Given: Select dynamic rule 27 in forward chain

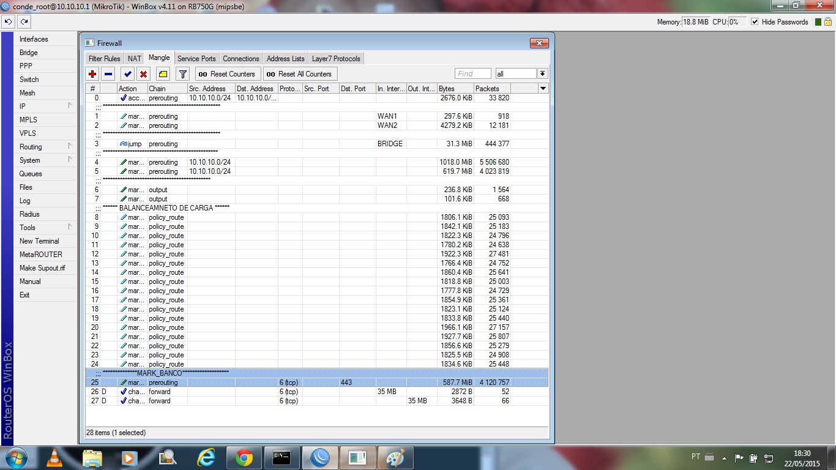Looking at the screenshot, I should pos(316,401).
